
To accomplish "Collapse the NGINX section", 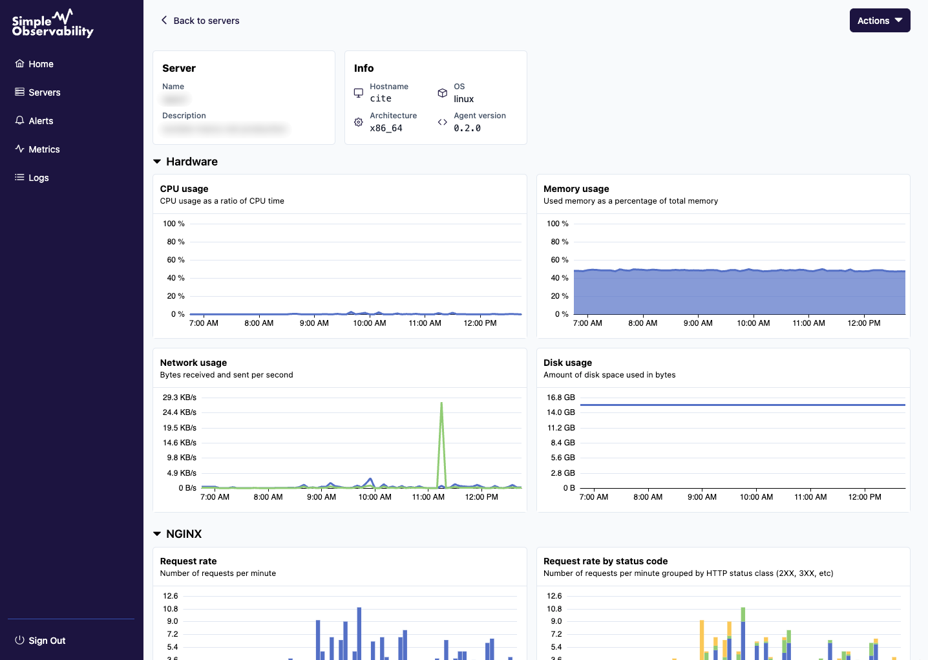I will point(178,534).
